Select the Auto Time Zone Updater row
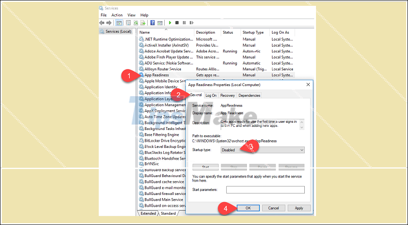Viewport: 408px width, 225px height. pyautogui.click(x=162, y=117)
